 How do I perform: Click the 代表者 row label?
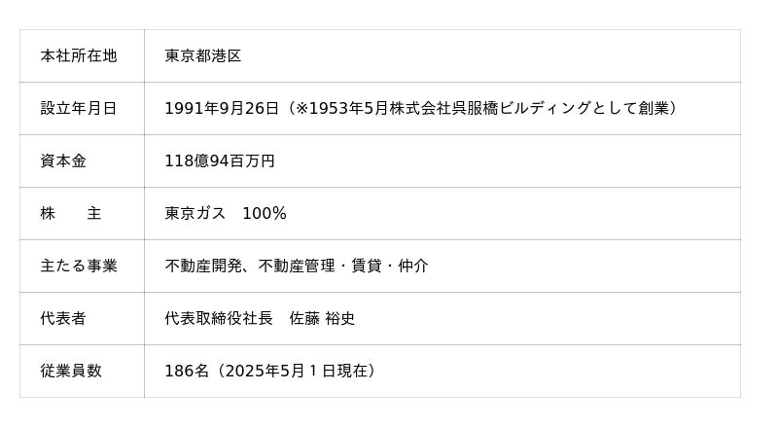point(63,319)
